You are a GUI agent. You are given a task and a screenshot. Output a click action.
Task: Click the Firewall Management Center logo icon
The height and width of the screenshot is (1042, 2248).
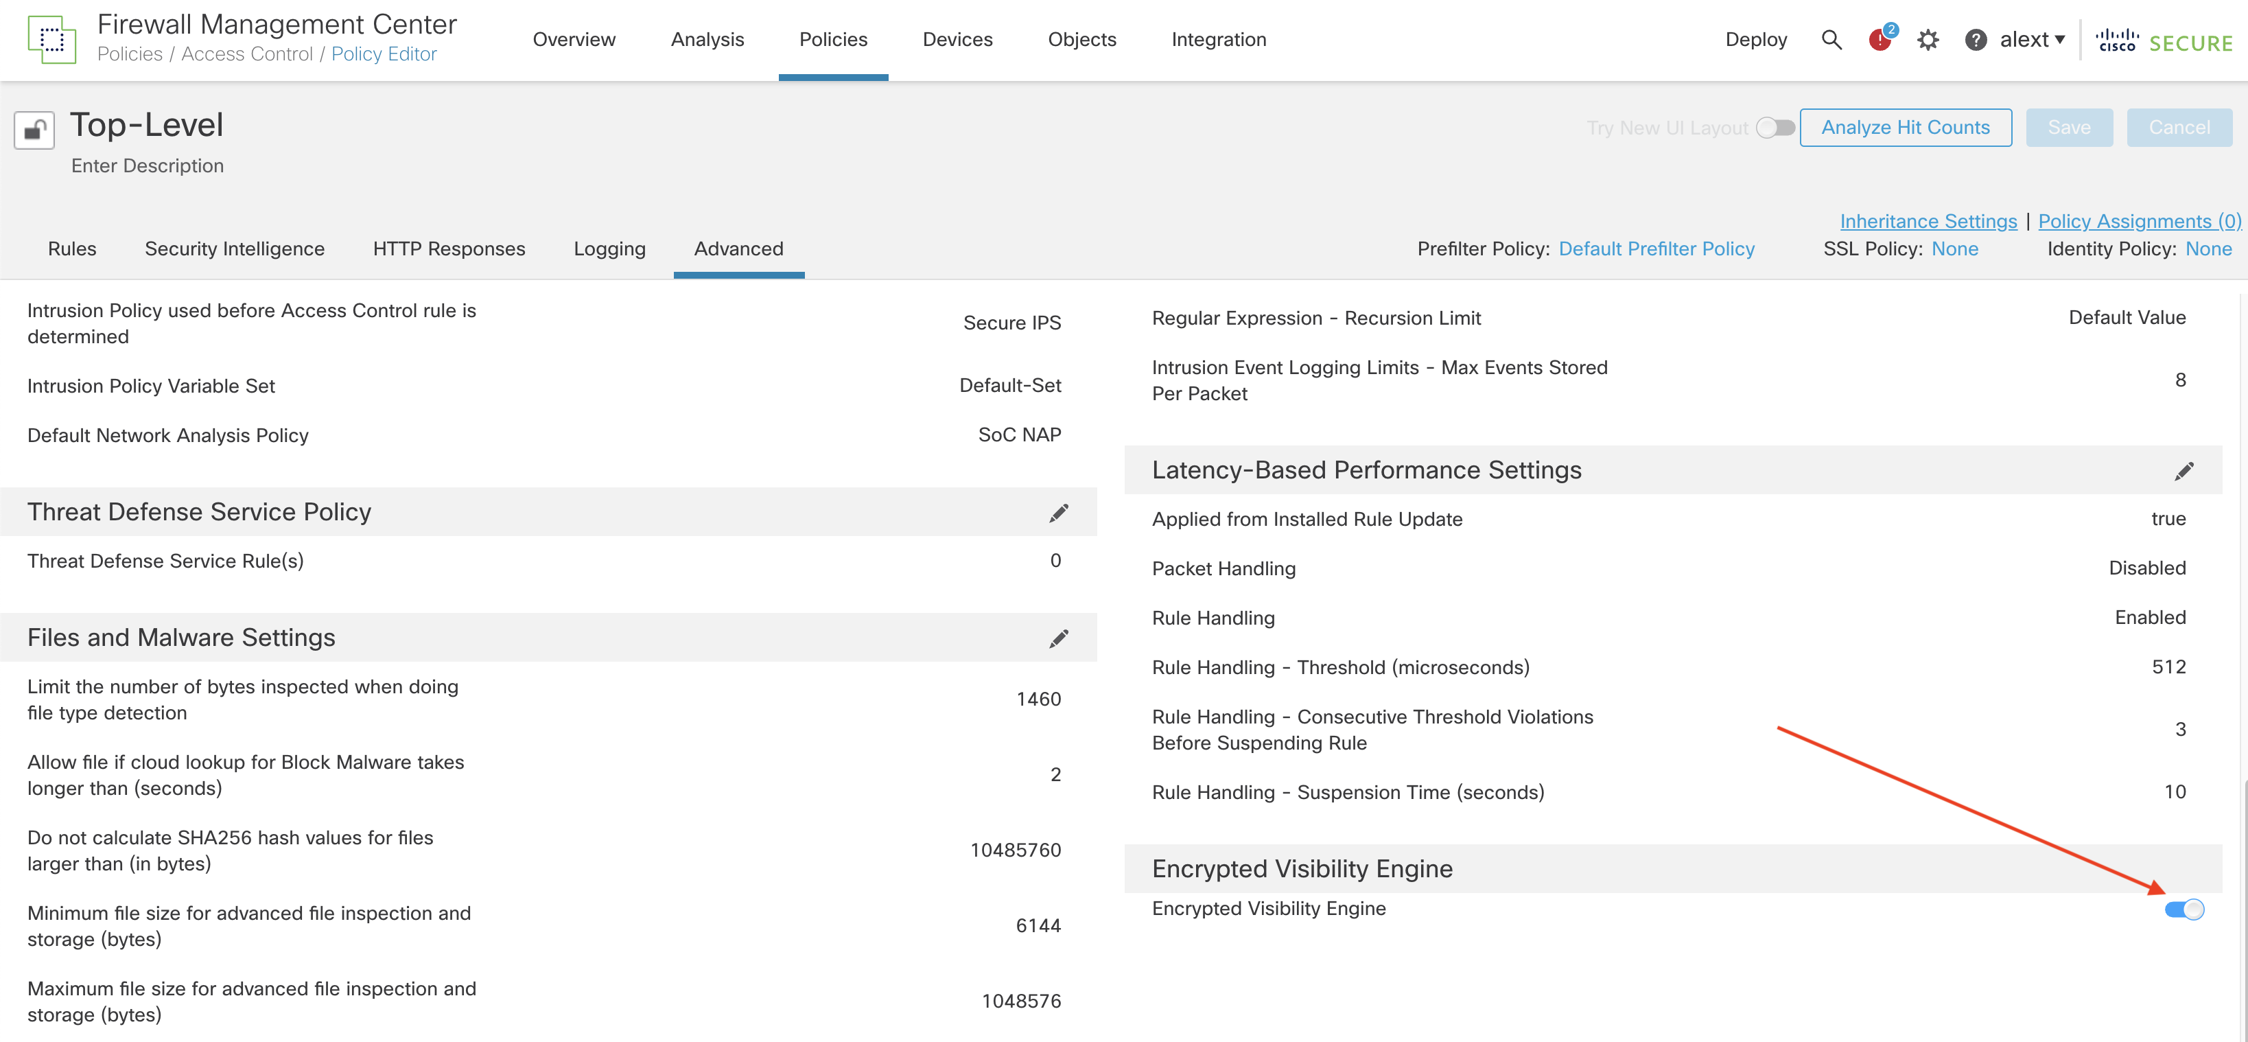(x=51, y=39)
